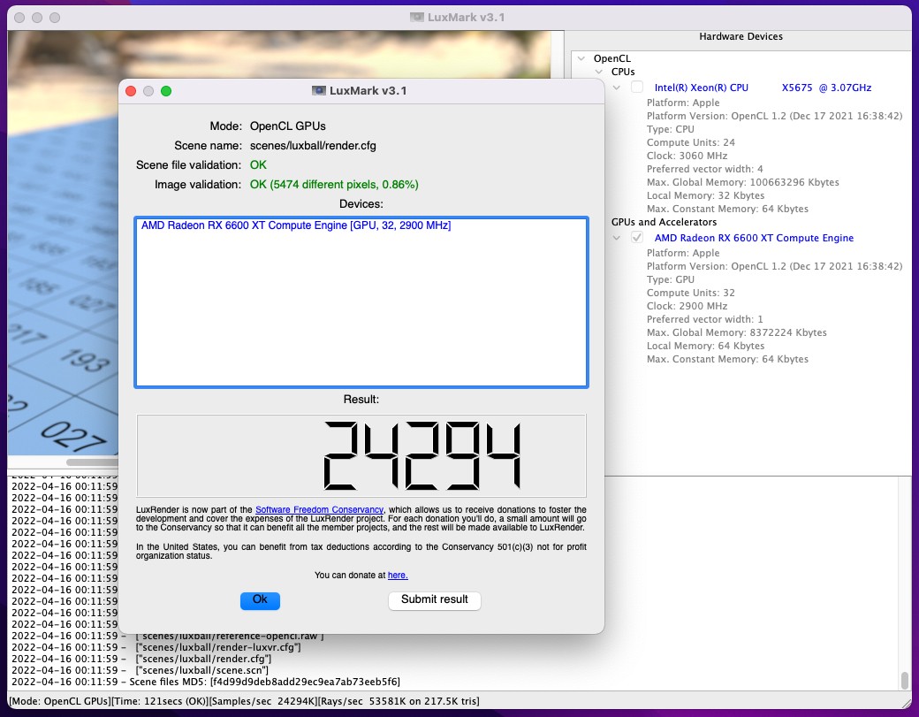This screenshot has height=717, width=919.
Task: Click "Clock: 2900 MHz" row
Action: coord(687,306)
